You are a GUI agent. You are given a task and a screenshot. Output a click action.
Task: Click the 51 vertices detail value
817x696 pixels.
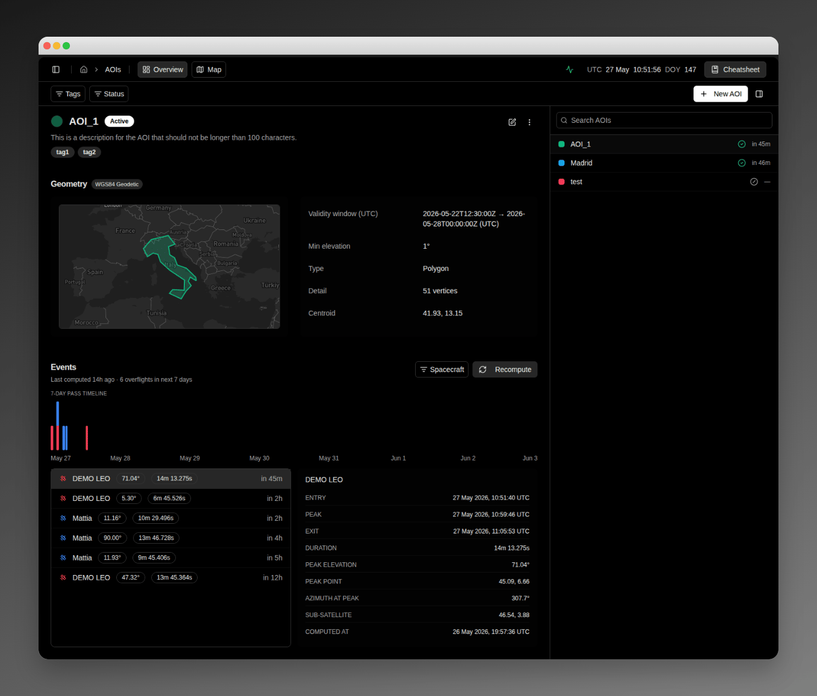[440, 291]
